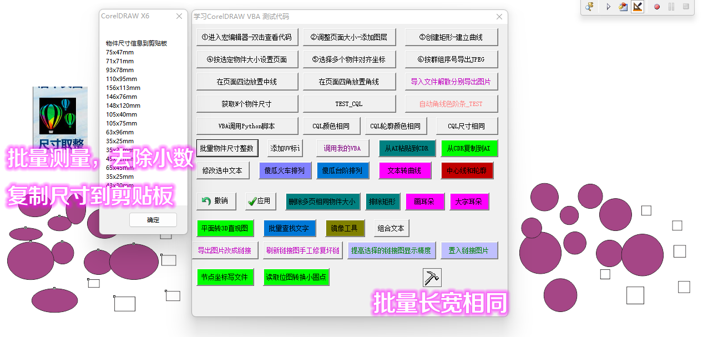Screen dimensions: 703x337
Task: Click the 75x47mm size entry
Action: (120, 52)
